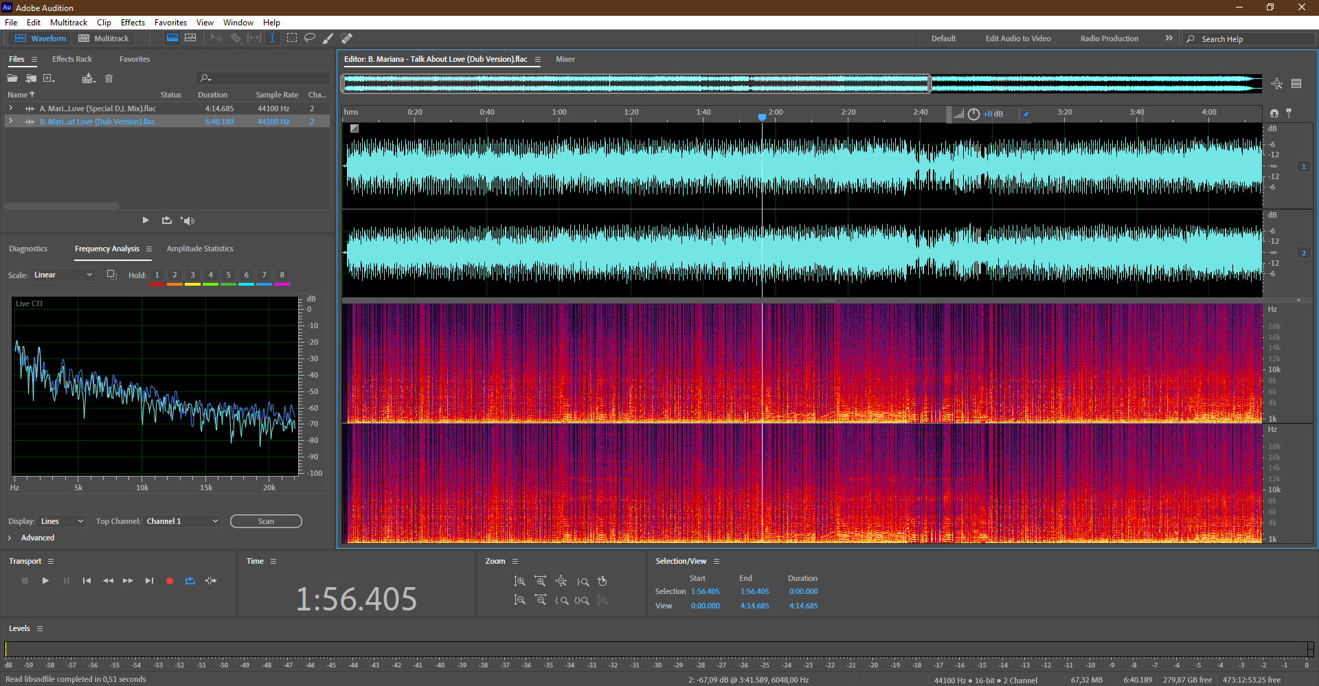The width and height of the screenshot is (1319, 686).
Task: Click Zoom In Amplitude icon
Action: coord(520,582)
